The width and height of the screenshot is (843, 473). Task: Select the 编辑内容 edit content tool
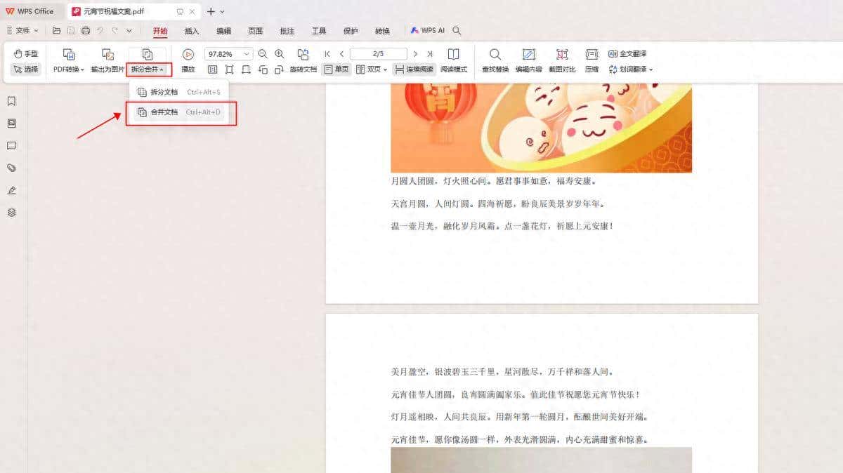(x=528, y=60)
